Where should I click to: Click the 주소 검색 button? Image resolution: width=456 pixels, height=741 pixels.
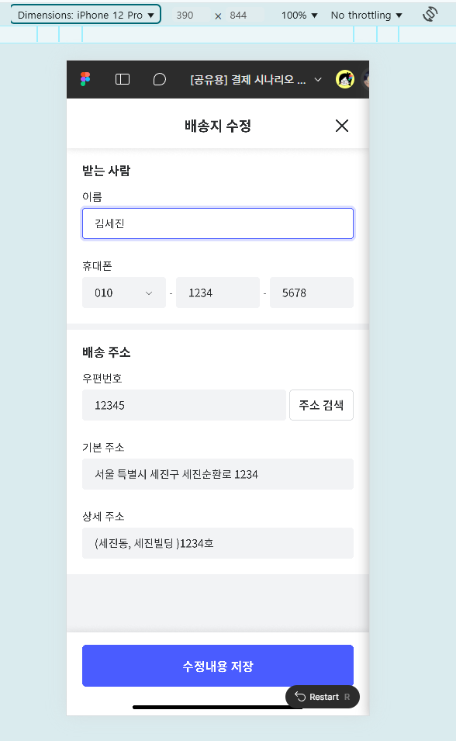[321, 405]
